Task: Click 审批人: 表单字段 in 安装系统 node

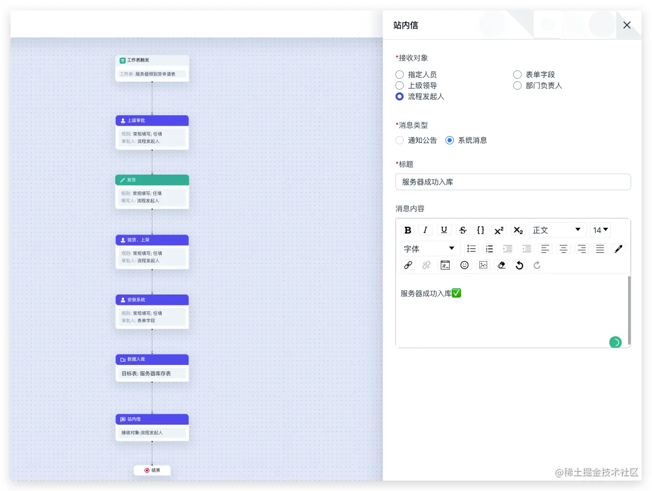Action: pyautogui.click(x=138, y=321)
